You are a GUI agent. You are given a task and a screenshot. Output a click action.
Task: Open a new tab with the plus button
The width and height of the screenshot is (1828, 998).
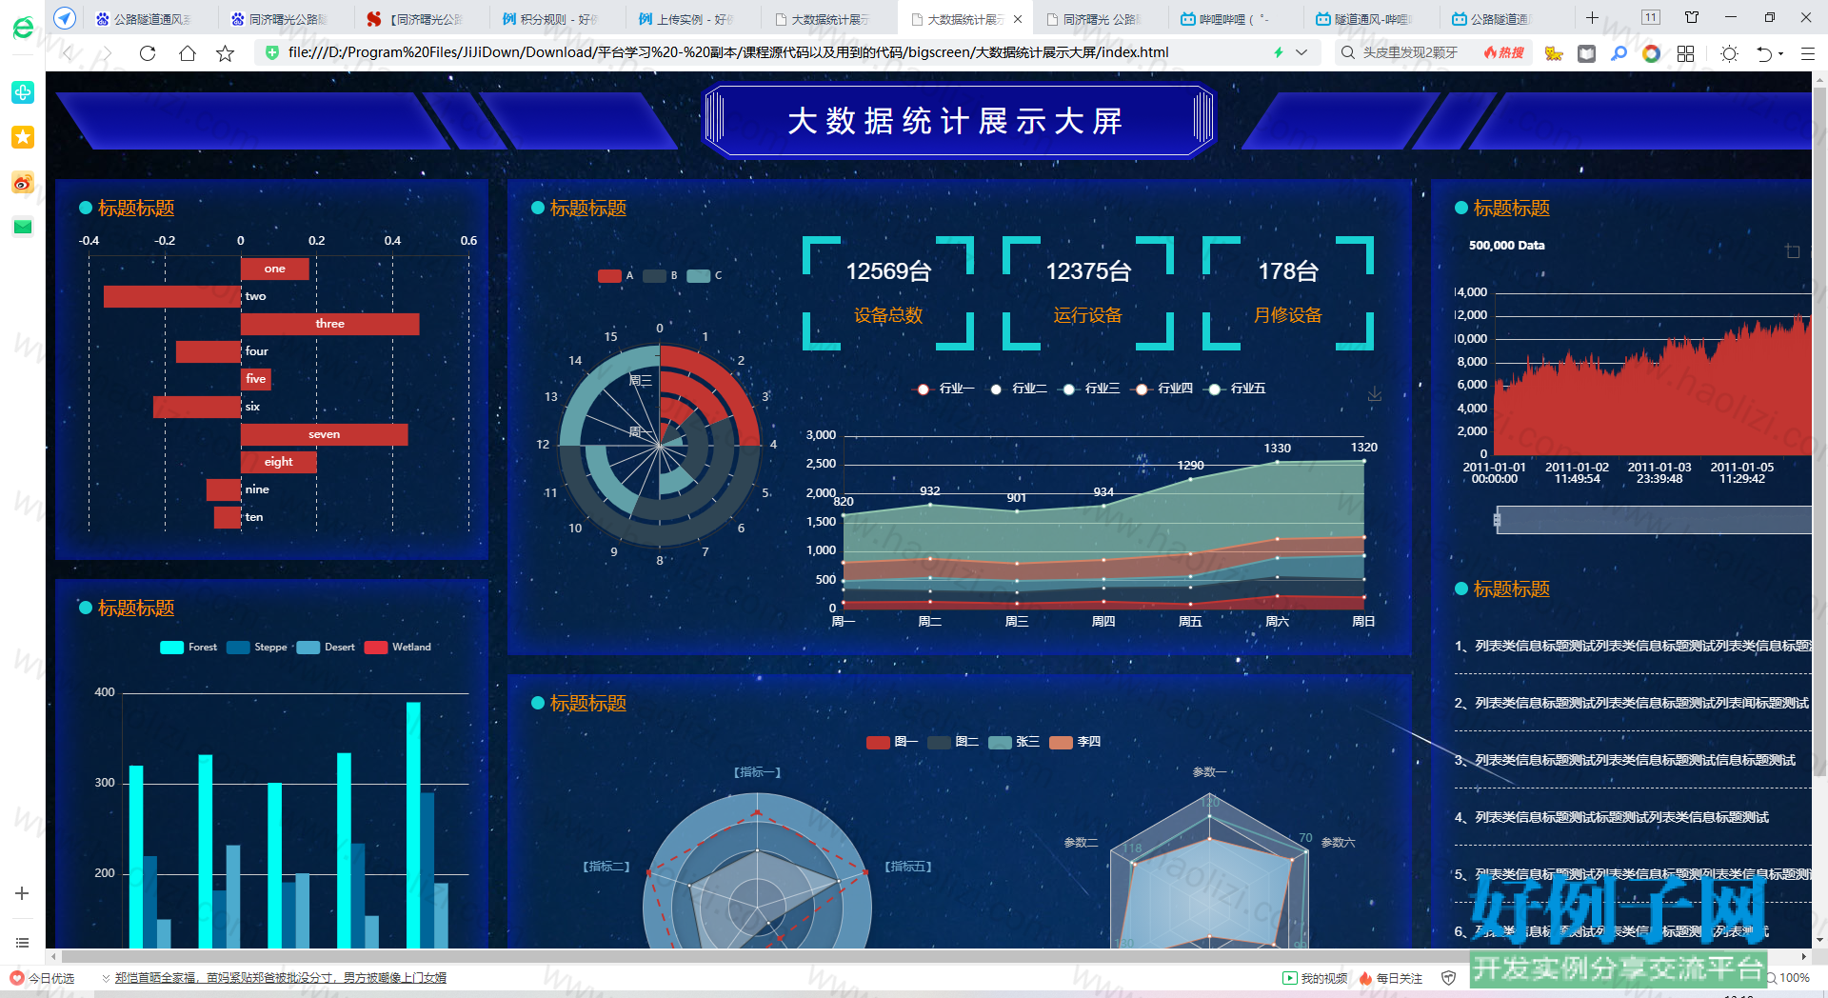click(1592, 18)
